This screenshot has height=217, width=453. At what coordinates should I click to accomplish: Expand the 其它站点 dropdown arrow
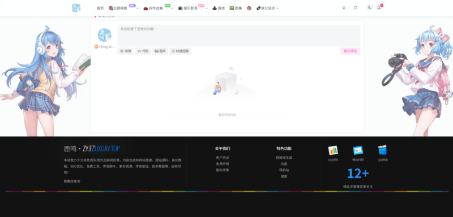(x=277, y=8)
